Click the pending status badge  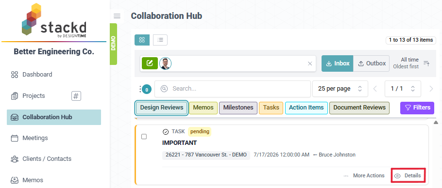click(x=200, y=131)
